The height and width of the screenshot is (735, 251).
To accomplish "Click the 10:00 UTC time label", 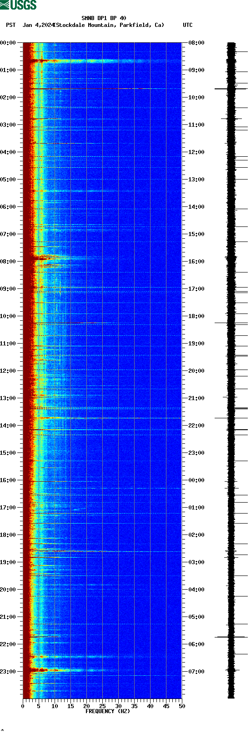I will coord(196,98).
